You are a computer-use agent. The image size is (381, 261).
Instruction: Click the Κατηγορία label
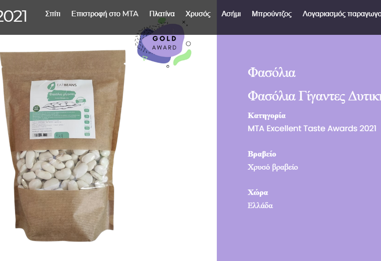click(x=267, y=116)
